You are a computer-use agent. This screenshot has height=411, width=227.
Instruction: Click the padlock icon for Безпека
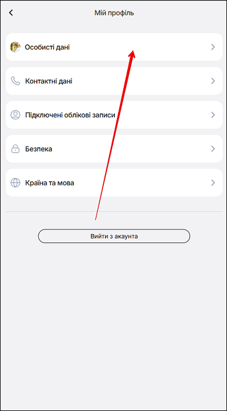coord(15,149)
